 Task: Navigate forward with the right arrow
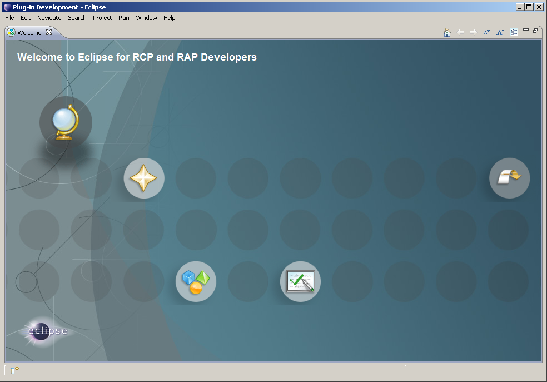pos(474,32)
